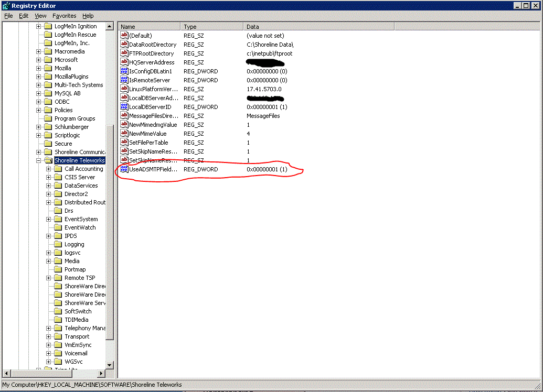
Task: Click the 'c:\inetpub\ftproot' data value
Action: click(270, 53)
